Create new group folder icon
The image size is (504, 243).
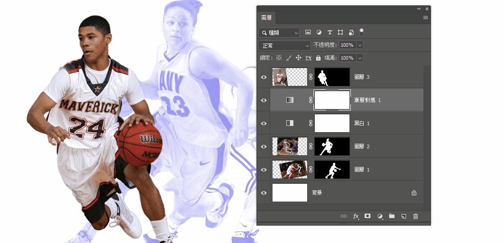391,216
